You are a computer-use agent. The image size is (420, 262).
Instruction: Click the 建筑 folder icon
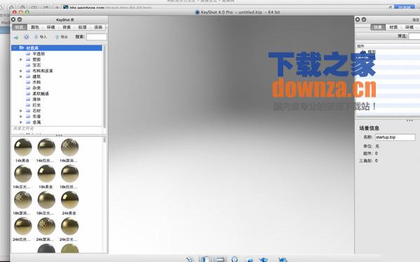[x=28, y=77]
